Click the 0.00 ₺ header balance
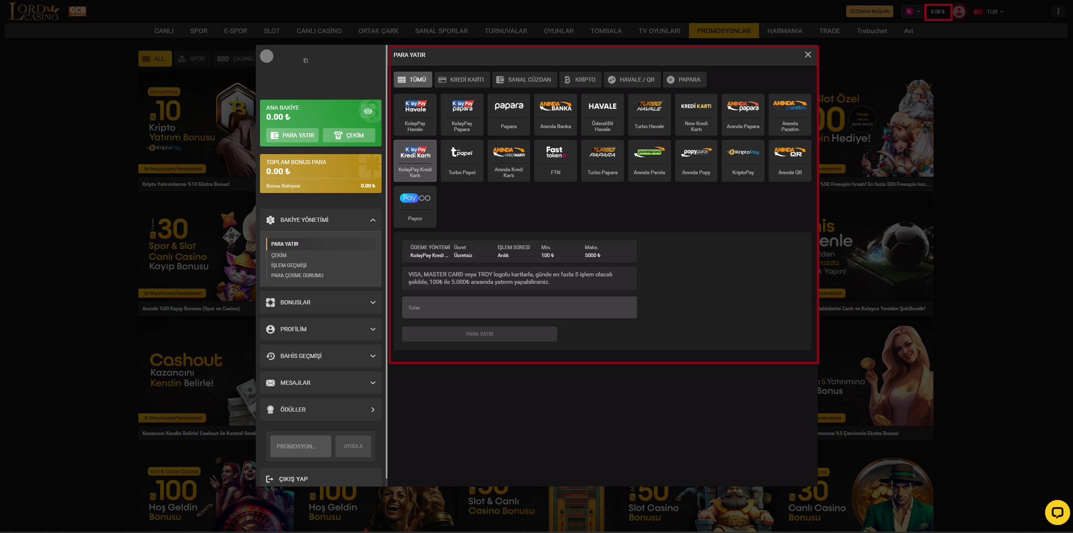Screen dimensions: 1073x533 click(x=938, y=12)
